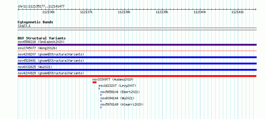This screenshot has width=265, height=119.
Task: Click the esv2745077 (Wong2012b) label
Action: click(38, 48)
